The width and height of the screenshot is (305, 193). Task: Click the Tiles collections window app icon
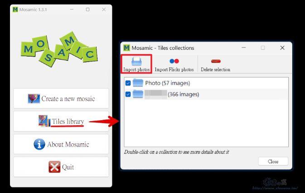[126, 48]
